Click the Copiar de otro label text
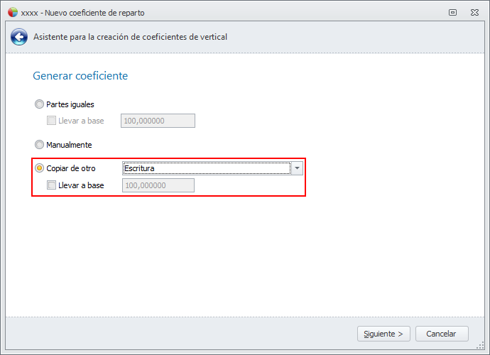Screen dimensions: 490x355 point(71,168)
